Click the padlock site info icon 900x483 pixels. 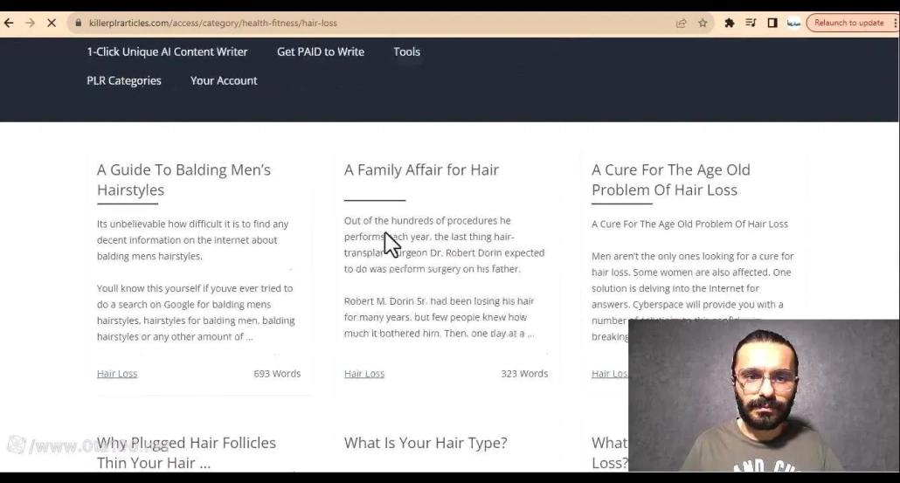[x=79, y=23]
